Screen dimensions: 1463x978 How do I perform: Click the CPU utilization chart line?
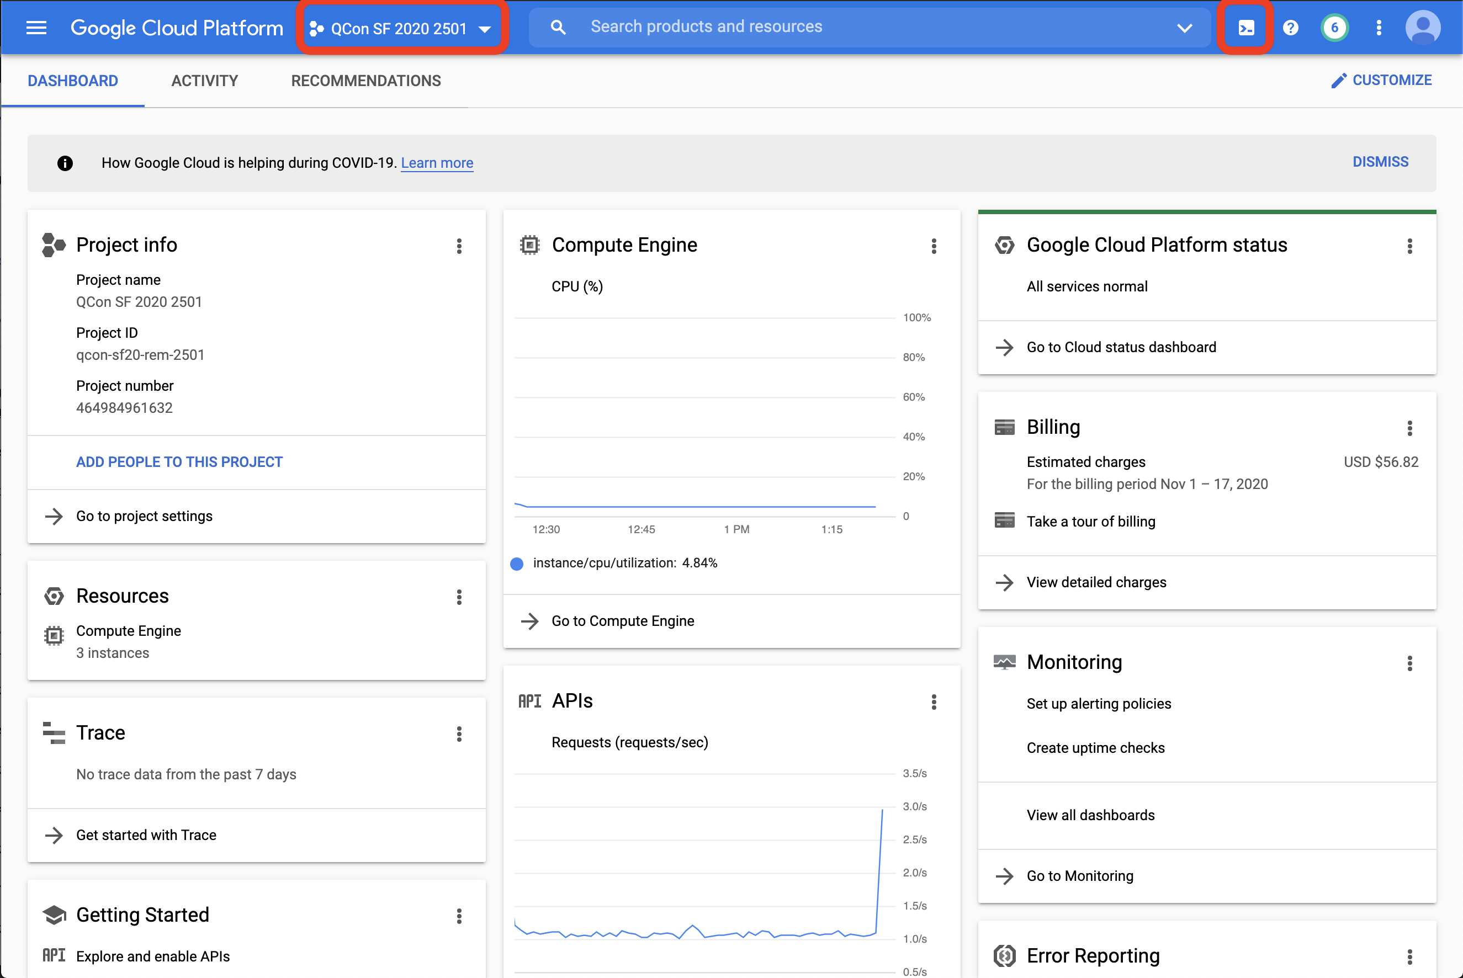click(696, 507)
